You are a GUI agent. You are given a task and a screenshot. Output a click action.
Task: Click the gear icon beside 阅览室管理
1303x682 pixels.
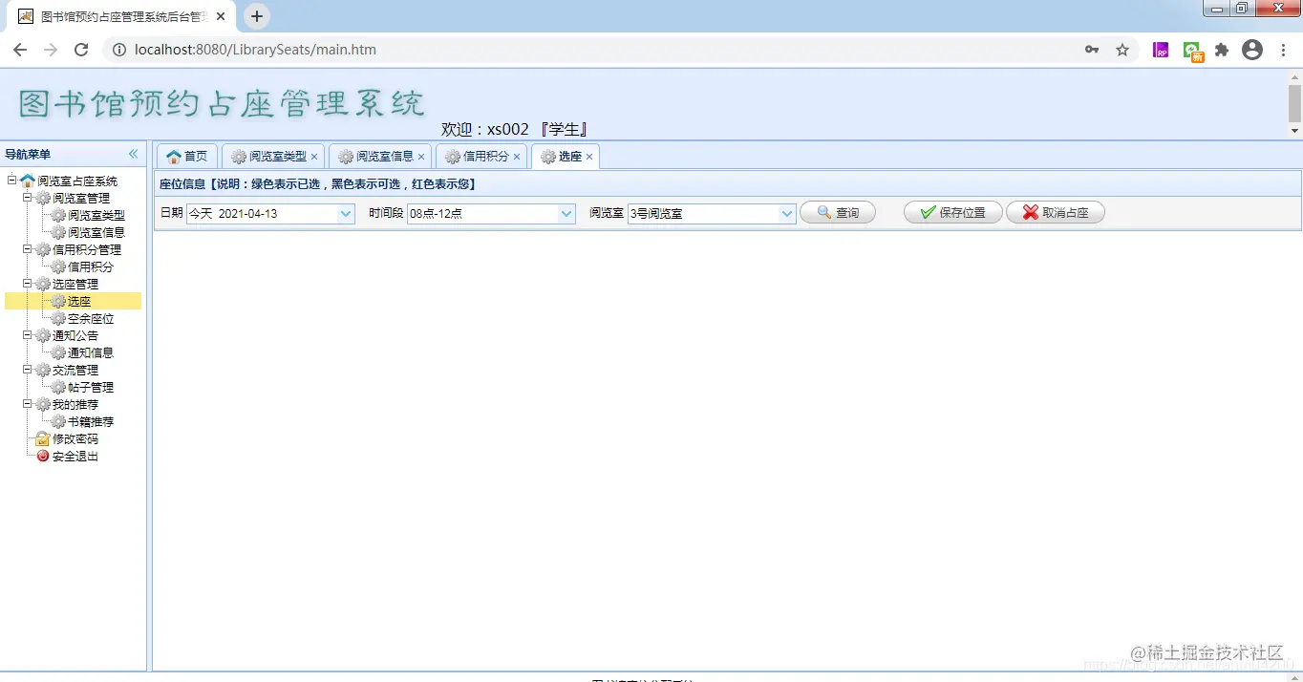click(43, 198)
